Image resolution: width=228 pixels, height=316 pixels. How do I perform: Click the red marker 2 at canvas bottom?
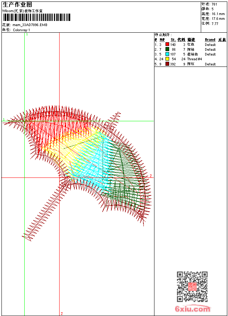tap(61, 313)
